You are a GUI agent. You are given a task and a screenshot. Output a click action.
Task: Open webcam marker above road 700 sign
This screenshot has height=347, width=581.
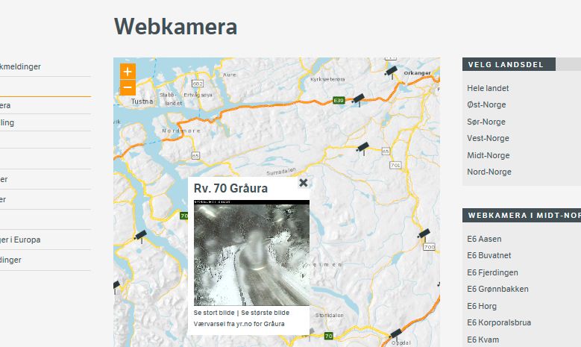tap(424, 234)
